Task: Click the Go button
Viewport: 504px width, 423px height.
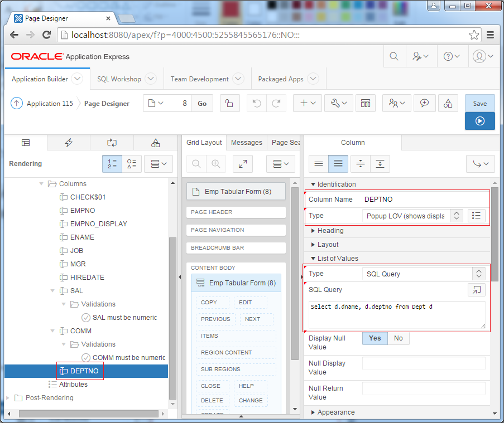Action: point(202,103)
